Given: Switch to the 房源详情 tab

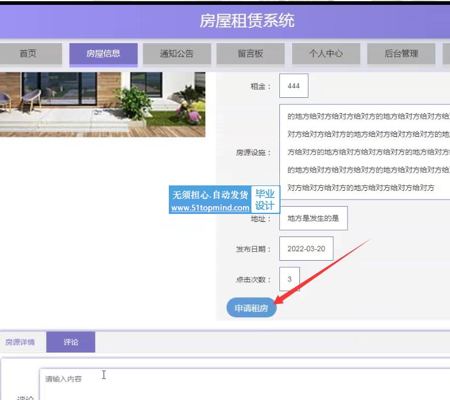Looking at the screenshot, I should (20, 342).
